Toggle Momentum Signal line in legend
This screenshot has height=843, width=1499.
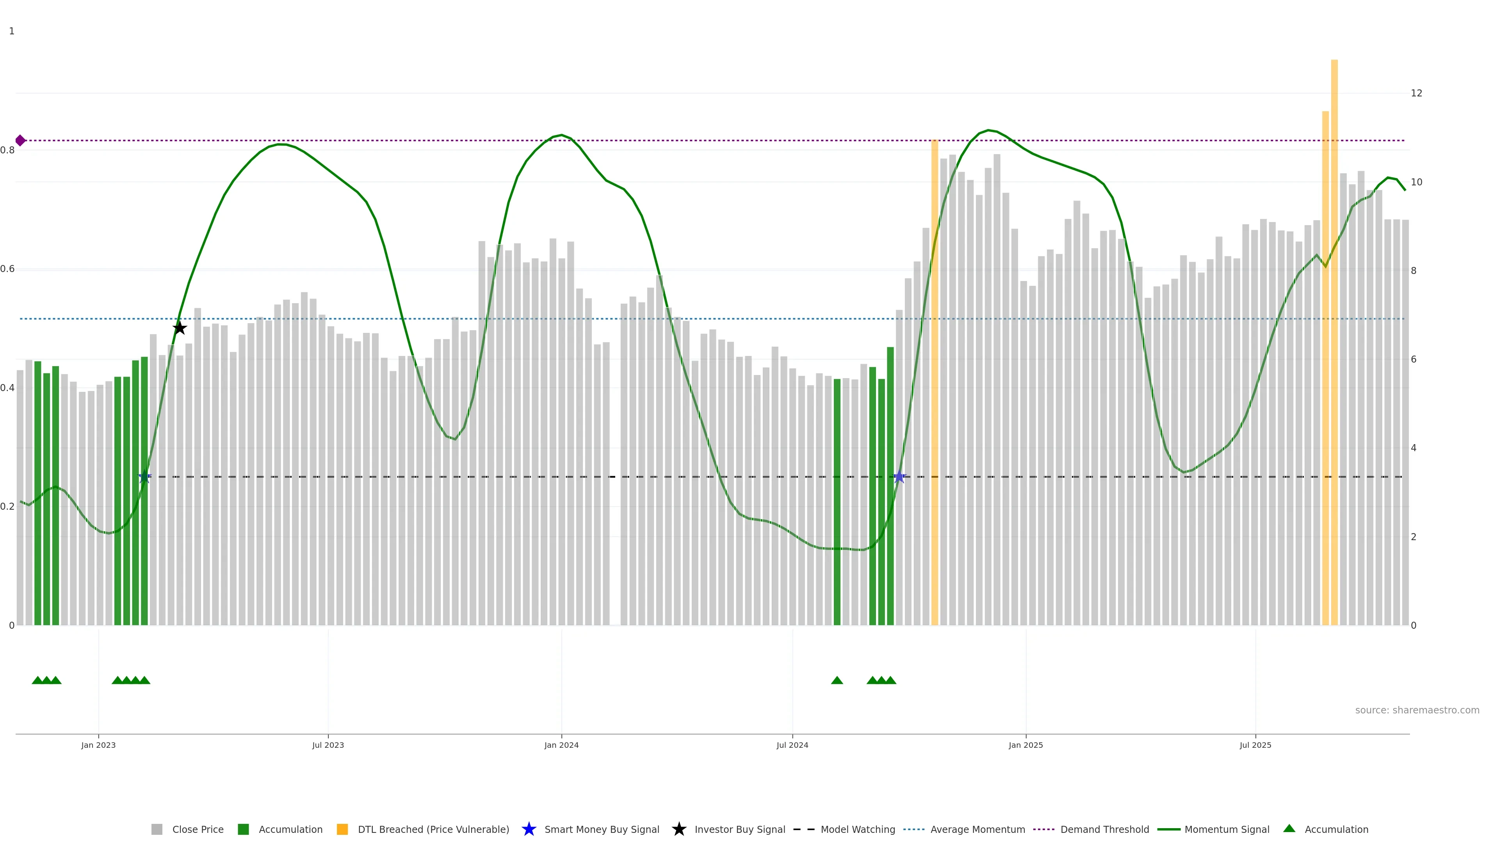tap(1227, 829)
